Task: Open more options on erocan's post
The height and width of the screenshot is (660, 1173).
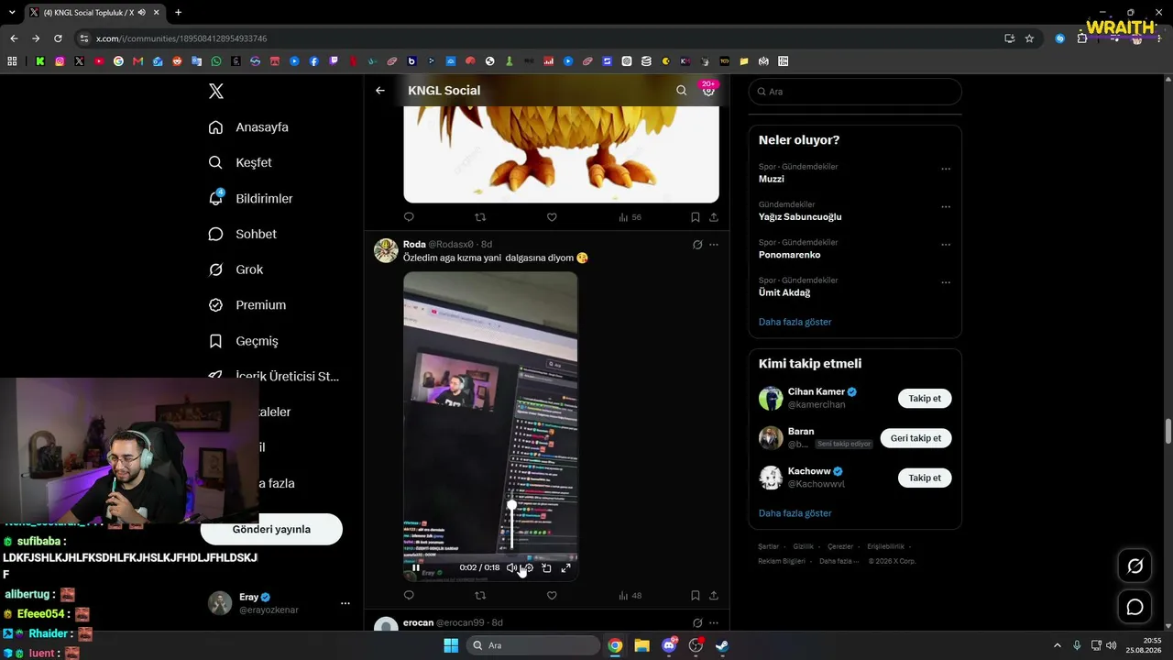Action: pyautogui.click(x=714, y=623)
